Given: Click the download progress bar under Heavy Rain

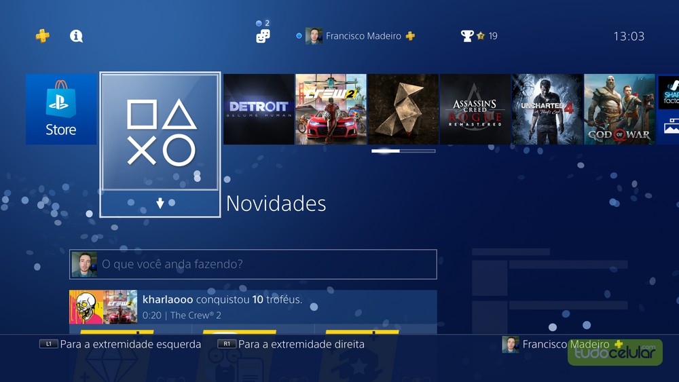Looking at the screenshot, I should pos(403,151).
